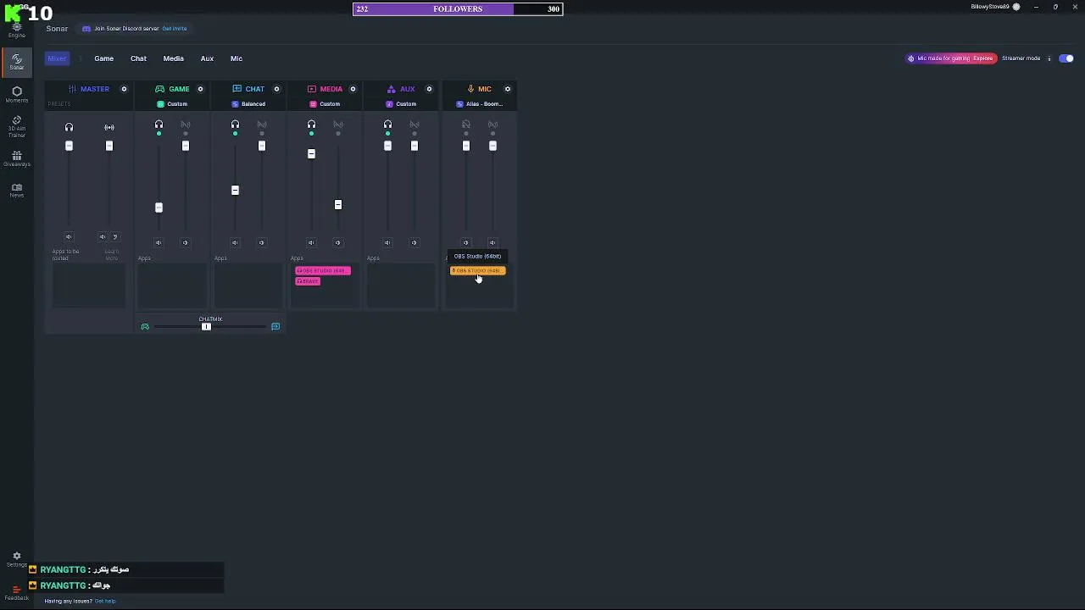Mute the MASTER headphones output
Image resolution: width=1085 pixels, height=610 pixels.
[69, 237]
